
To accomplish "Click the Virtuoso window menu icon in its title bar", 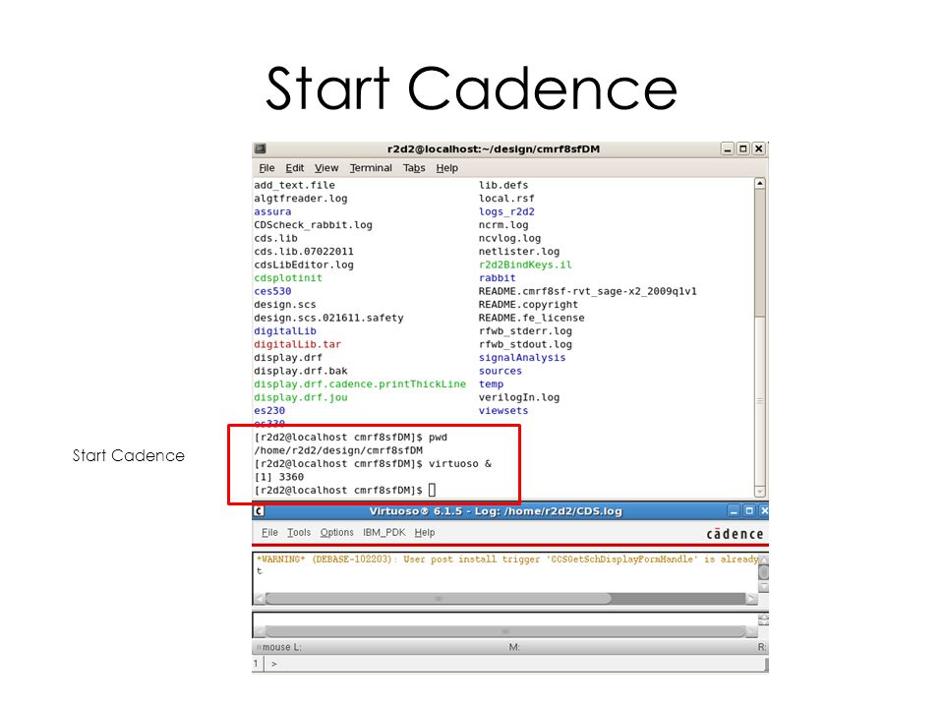I will point(259,511).
